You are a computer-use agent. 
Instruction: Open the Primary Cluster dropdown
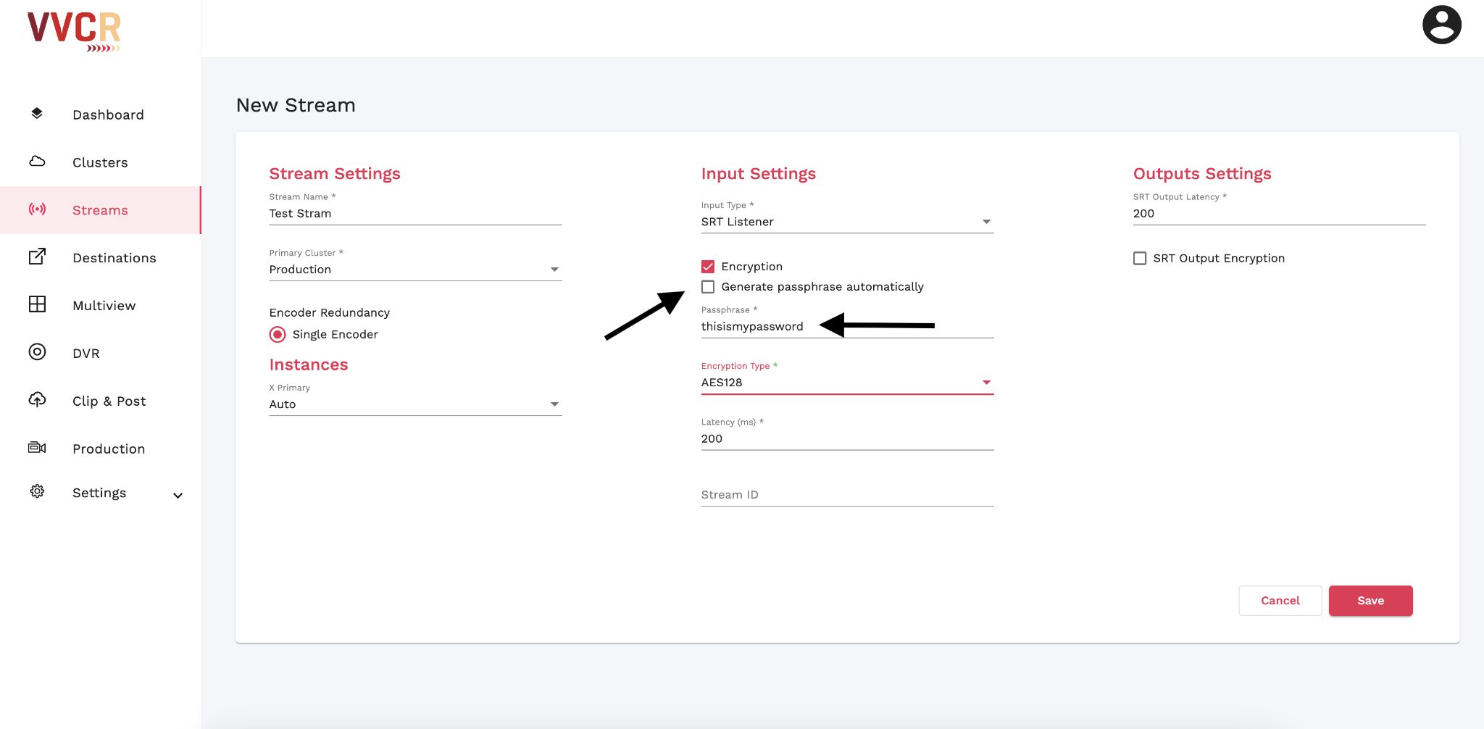point(414,270)
